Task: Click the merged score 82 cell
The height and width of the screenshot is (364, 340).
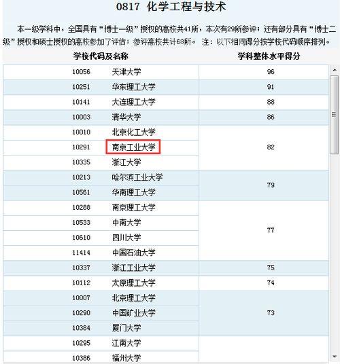Action: tap(264, 147)
